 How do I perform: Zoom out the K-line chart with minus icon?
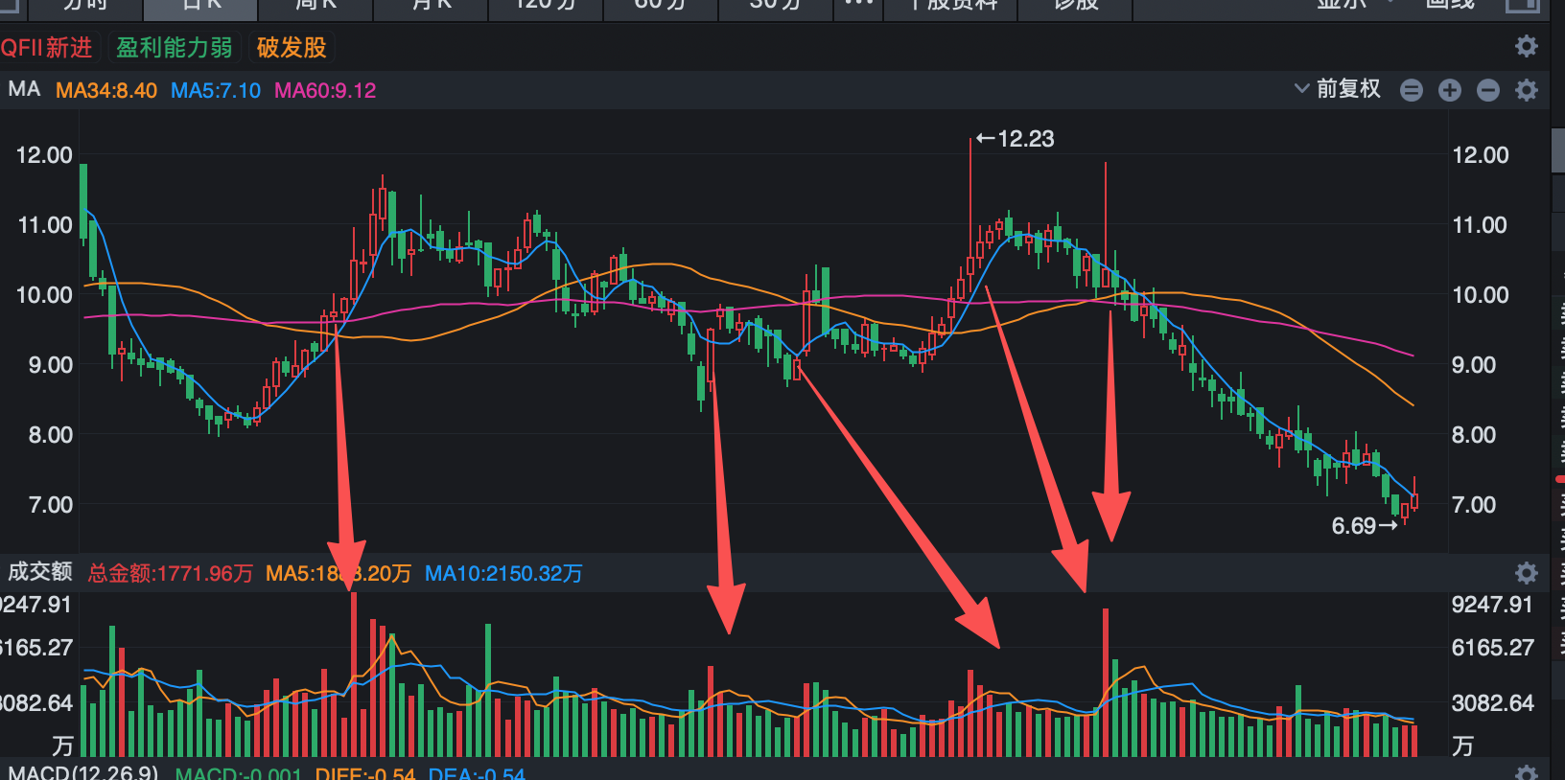1488,90
